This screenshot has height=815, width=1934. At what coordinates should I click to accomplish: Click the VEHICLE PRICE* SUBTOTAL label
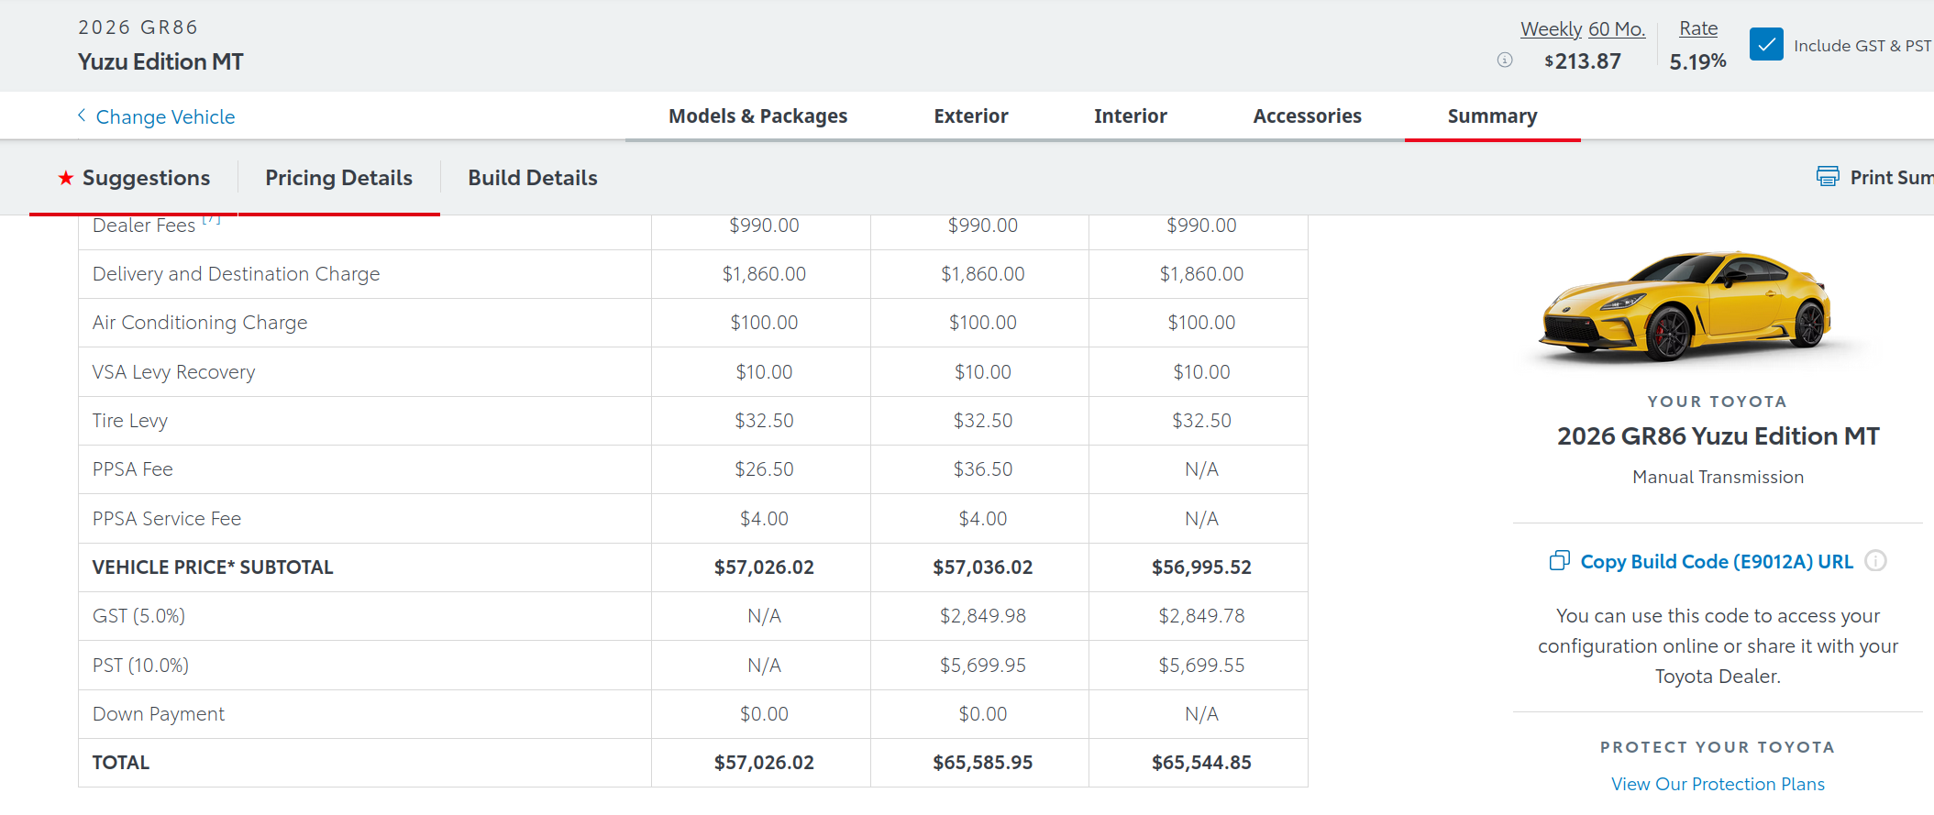(x=213, y=567)
